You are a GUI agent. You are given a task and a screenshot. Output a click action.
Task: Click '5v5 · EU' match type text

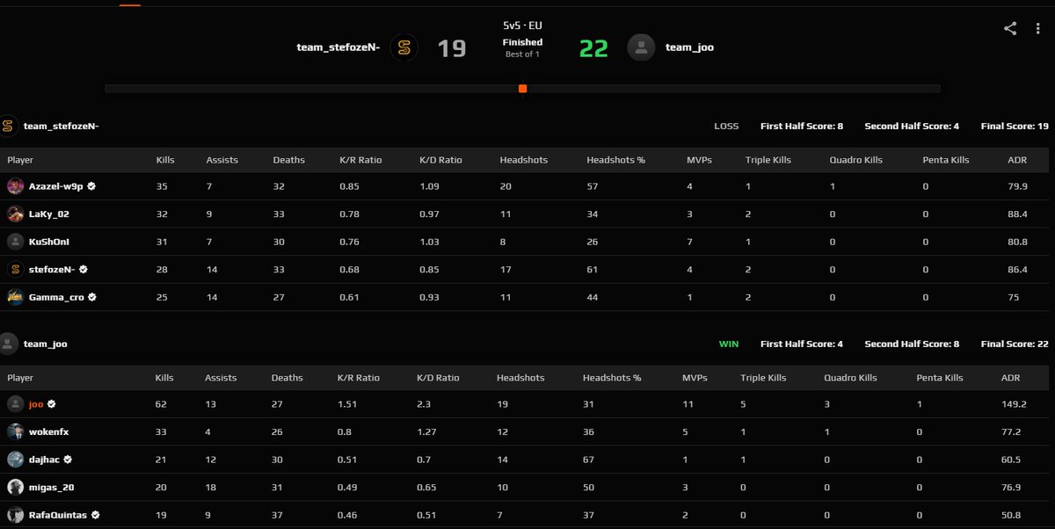[x=522, y=26]
